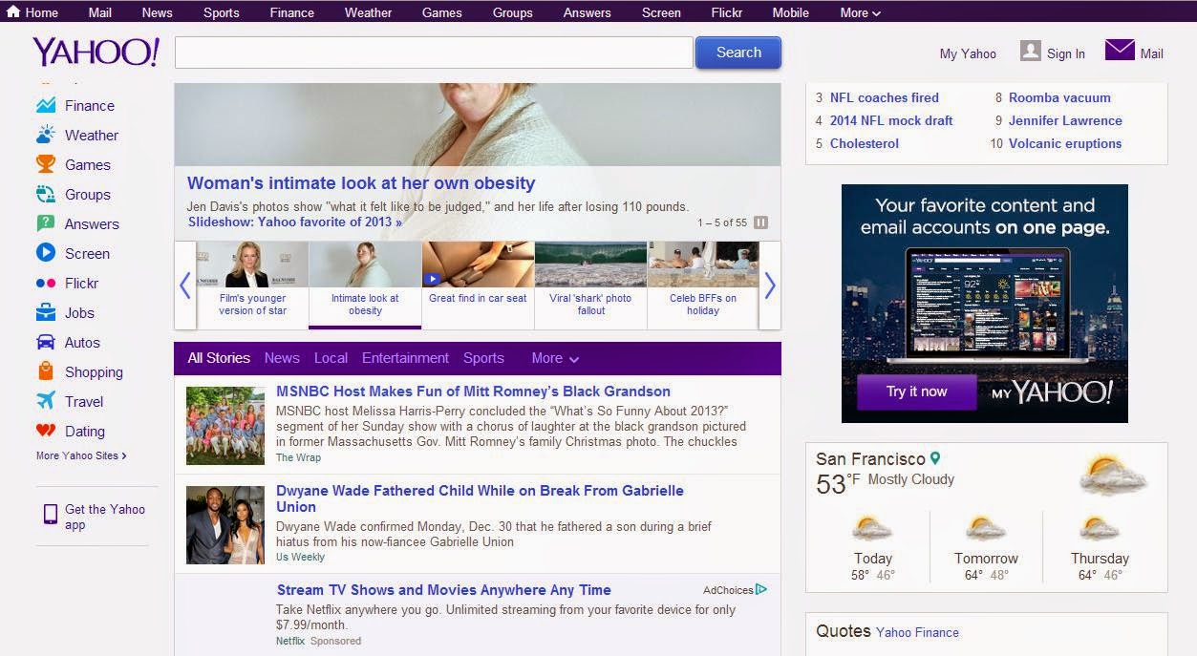Open the Groups icon in sidebar

click(x=46, y=194)
